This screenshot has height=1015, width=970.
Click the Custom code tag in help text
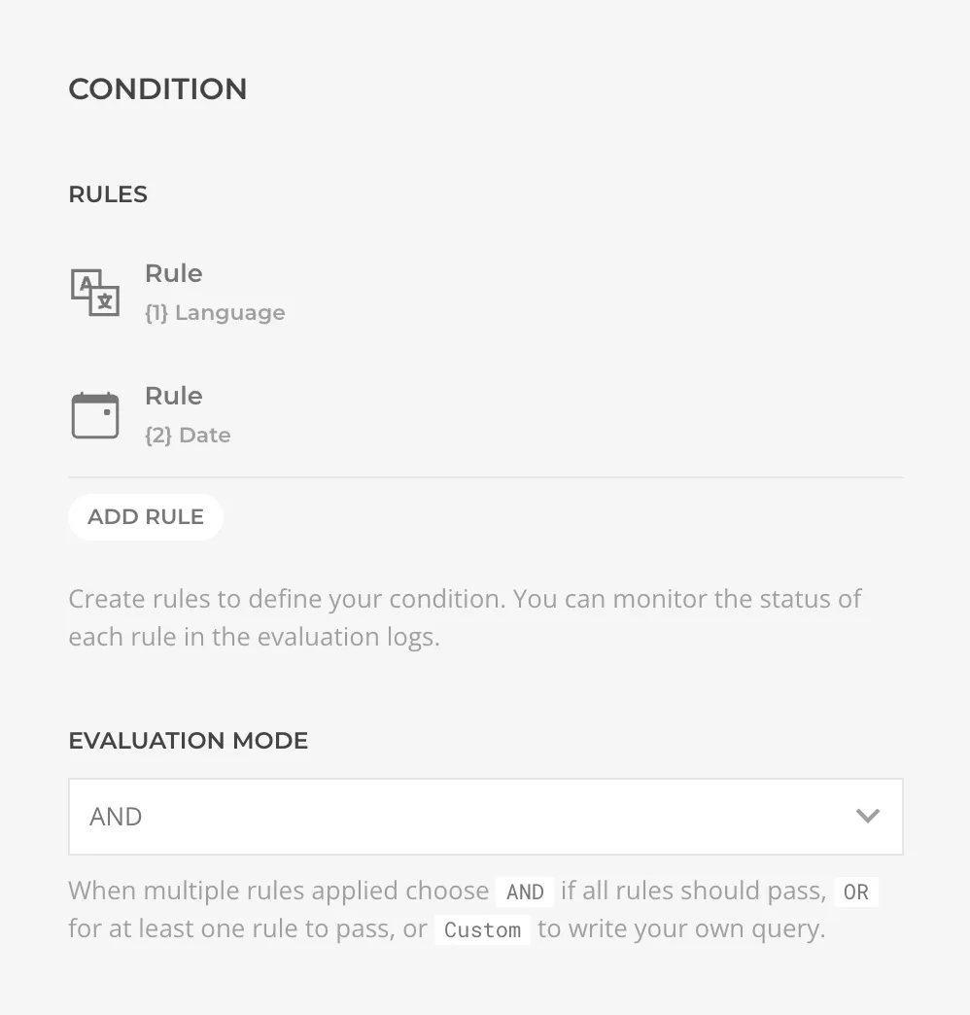483,930
